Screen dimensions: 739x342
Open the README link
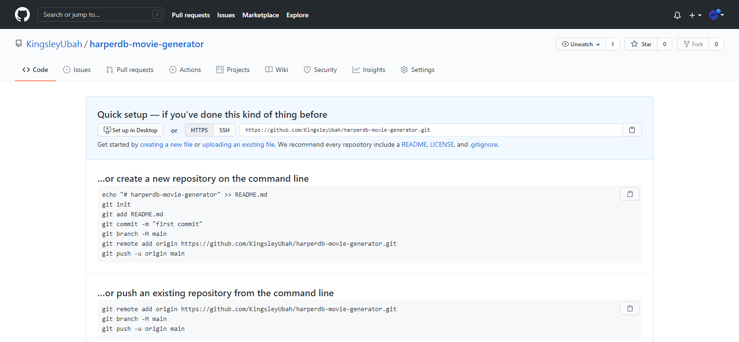414,144
